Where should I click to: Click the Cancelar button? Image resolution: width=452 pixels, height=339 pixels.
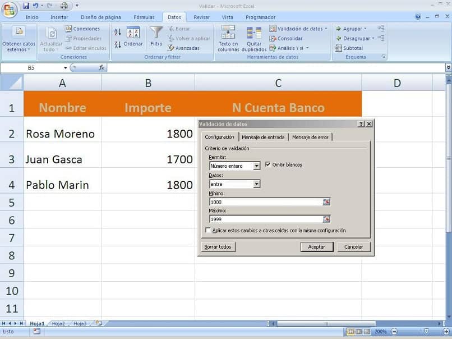pos(354,247)
